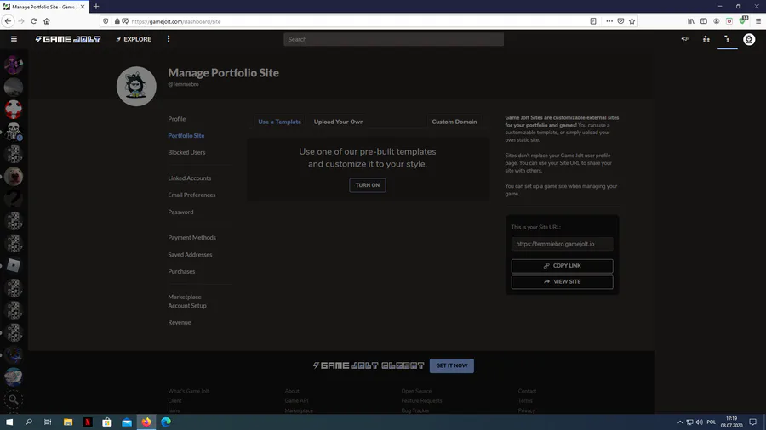Open the megaphone announcements icon
Image resolution: width=766 pixels, height=430 pixels.
pyautogui.click(x=685, y=39)
